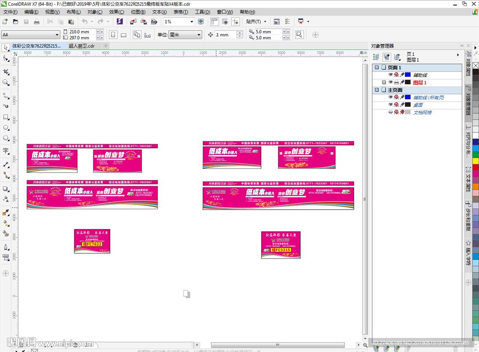Viewport: 479px width, 352px height.
Task: Toggle editable pencil on layer 图层1
Action: 402,82
